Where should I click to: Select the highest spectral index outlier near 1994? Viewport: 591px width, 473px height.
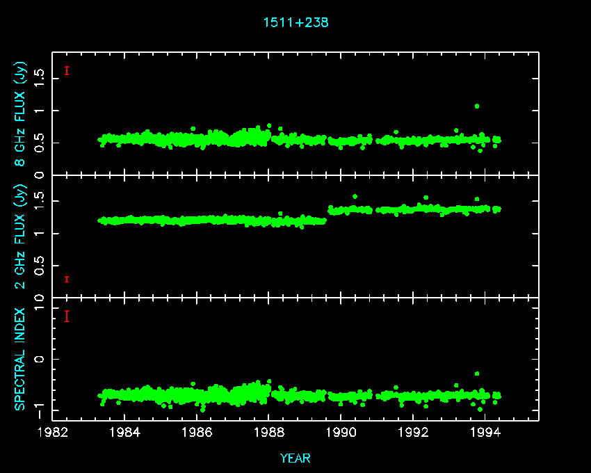[x=476, y=374]
